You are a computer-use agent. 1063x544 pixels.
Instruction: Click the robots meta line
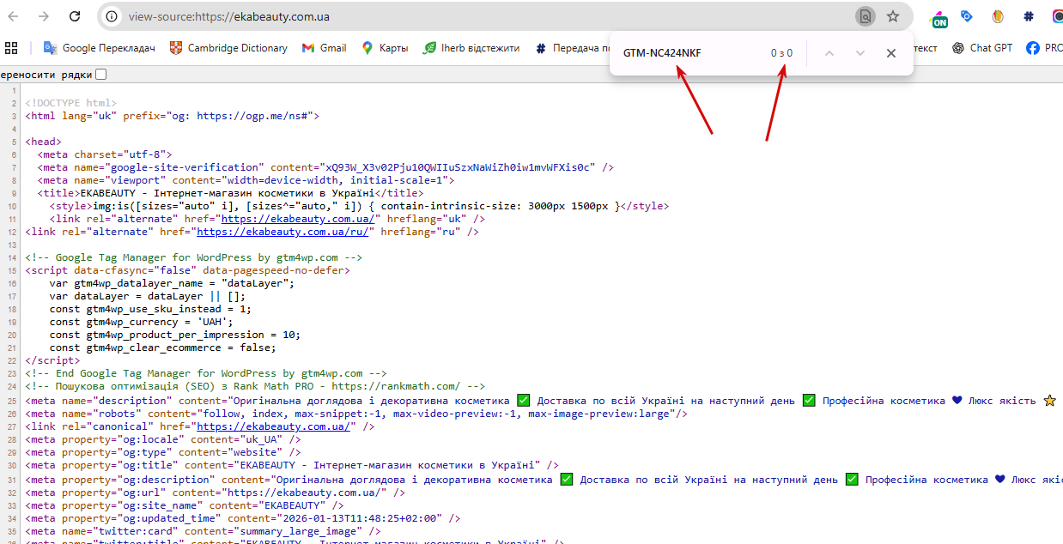coord(356,414)
